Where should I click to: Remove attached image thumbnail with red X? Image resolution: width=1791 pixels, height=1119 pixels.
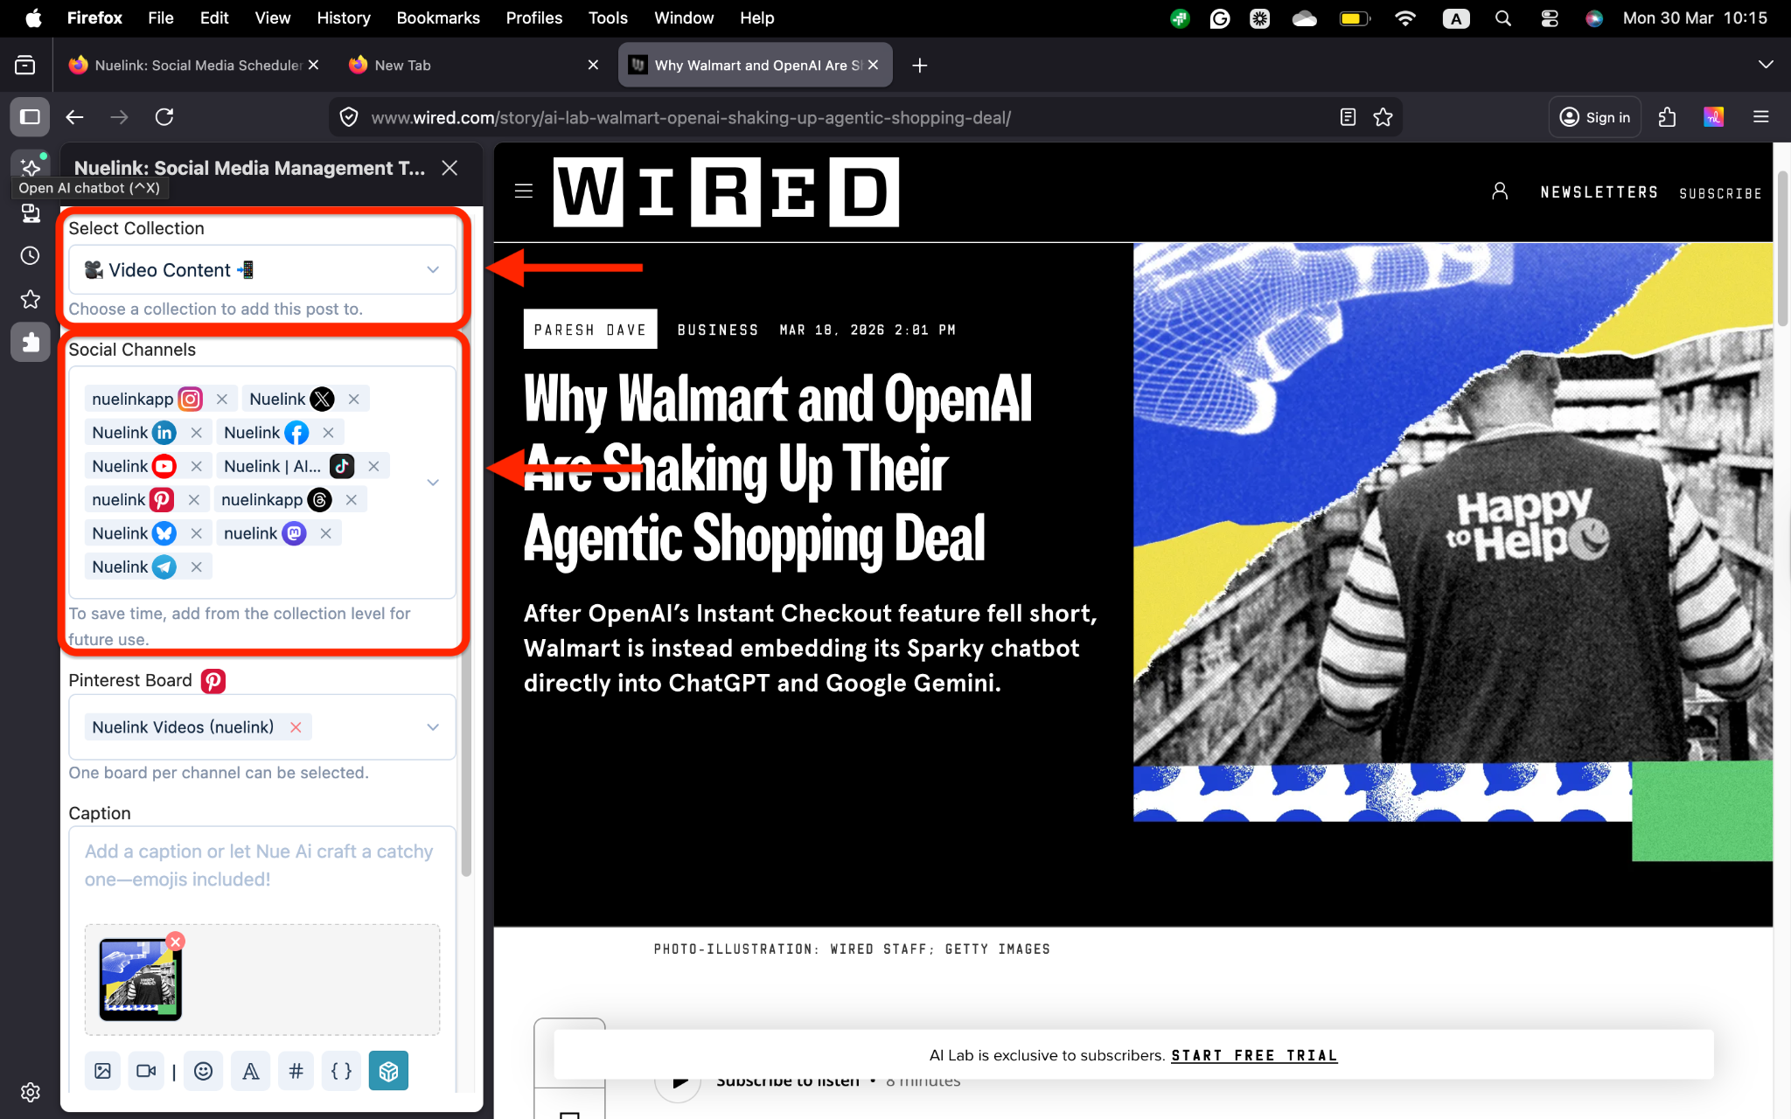(176, 942)
